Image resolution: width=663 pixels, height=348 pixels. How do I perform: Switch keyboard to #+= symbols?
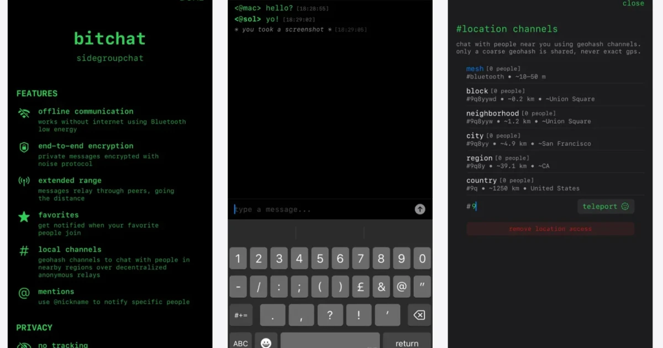(x=241, y=315)
